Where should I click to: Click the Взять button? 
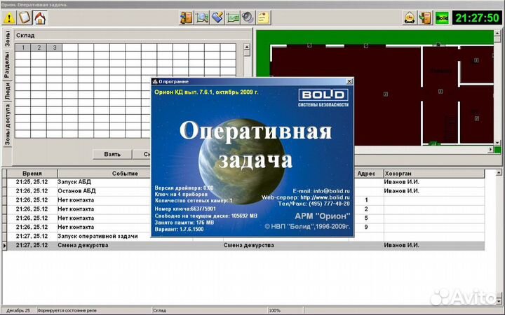click(x=112, y=154)
